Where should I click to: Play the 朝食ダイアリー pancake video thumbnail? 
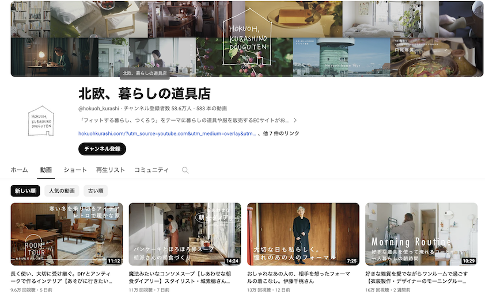(x=185, y=234)
